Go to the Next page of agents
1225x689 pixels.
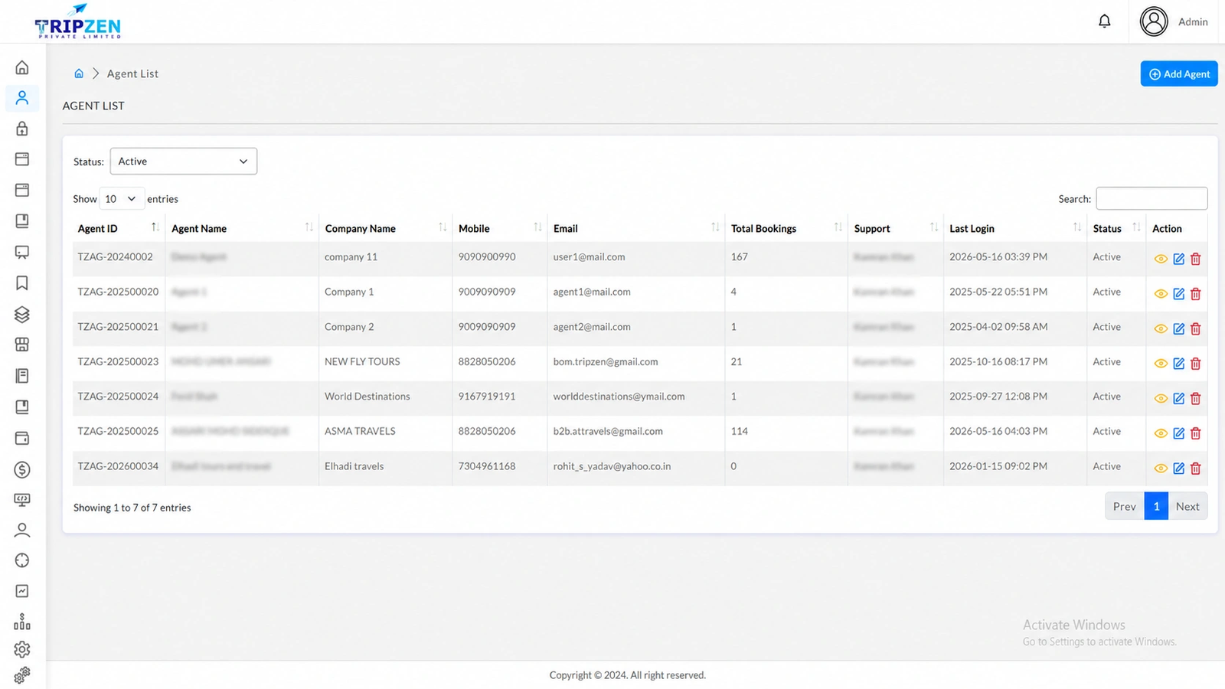click(x=1187, y=506)
